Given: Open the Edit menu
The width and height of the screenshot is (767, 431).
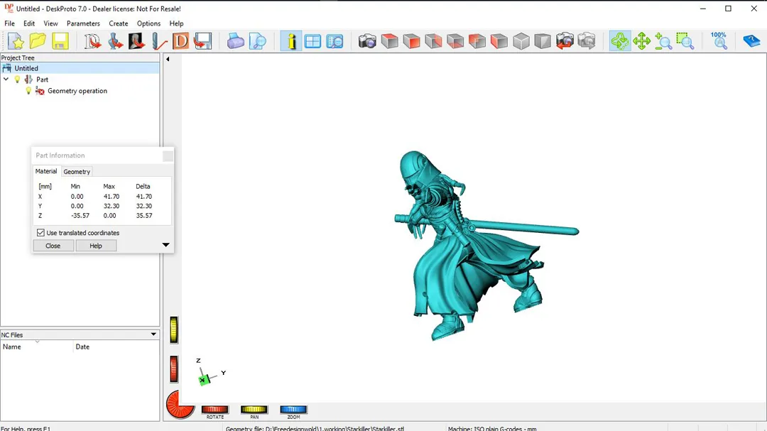Looking at the screenshot, I should click(29, 23).
